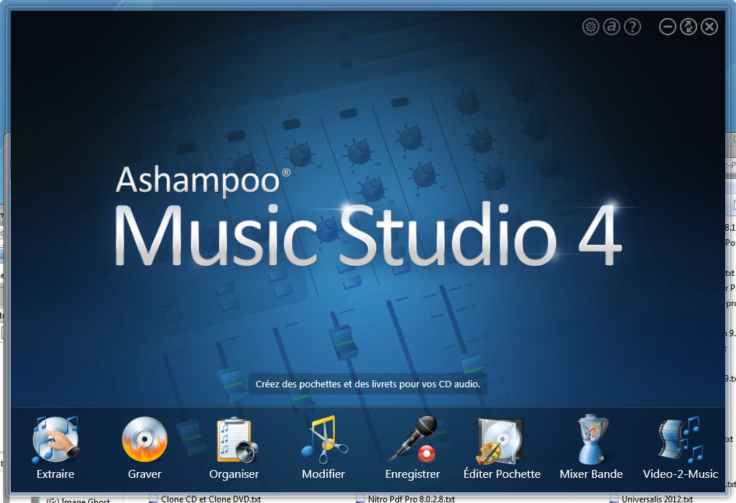Click the Ashampoo 'a' logo icon

click(611, 27)
